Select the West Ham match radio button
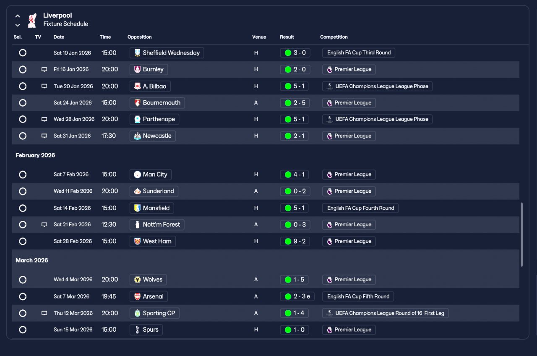Image resolution: width=537 pixels, height=356 pixels. pyautogui.click(x=23, y=241)
